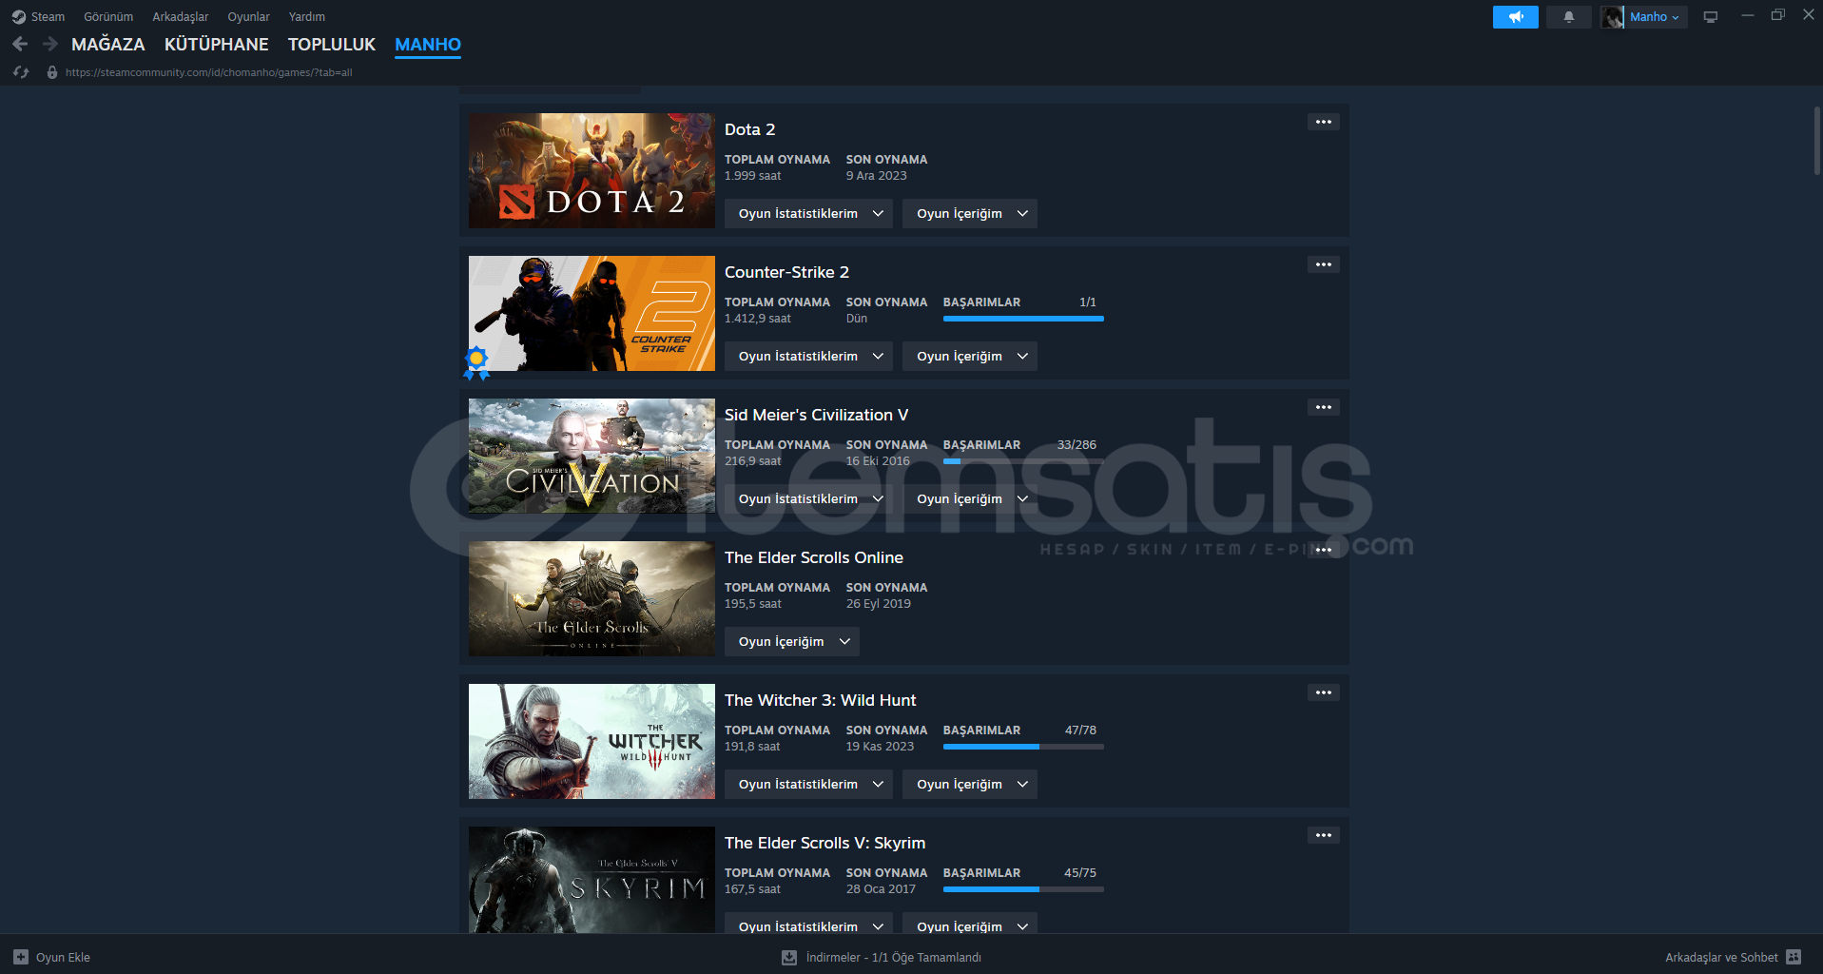Switch to Big Picture mode monitor icon

(x=1711, y=17)
